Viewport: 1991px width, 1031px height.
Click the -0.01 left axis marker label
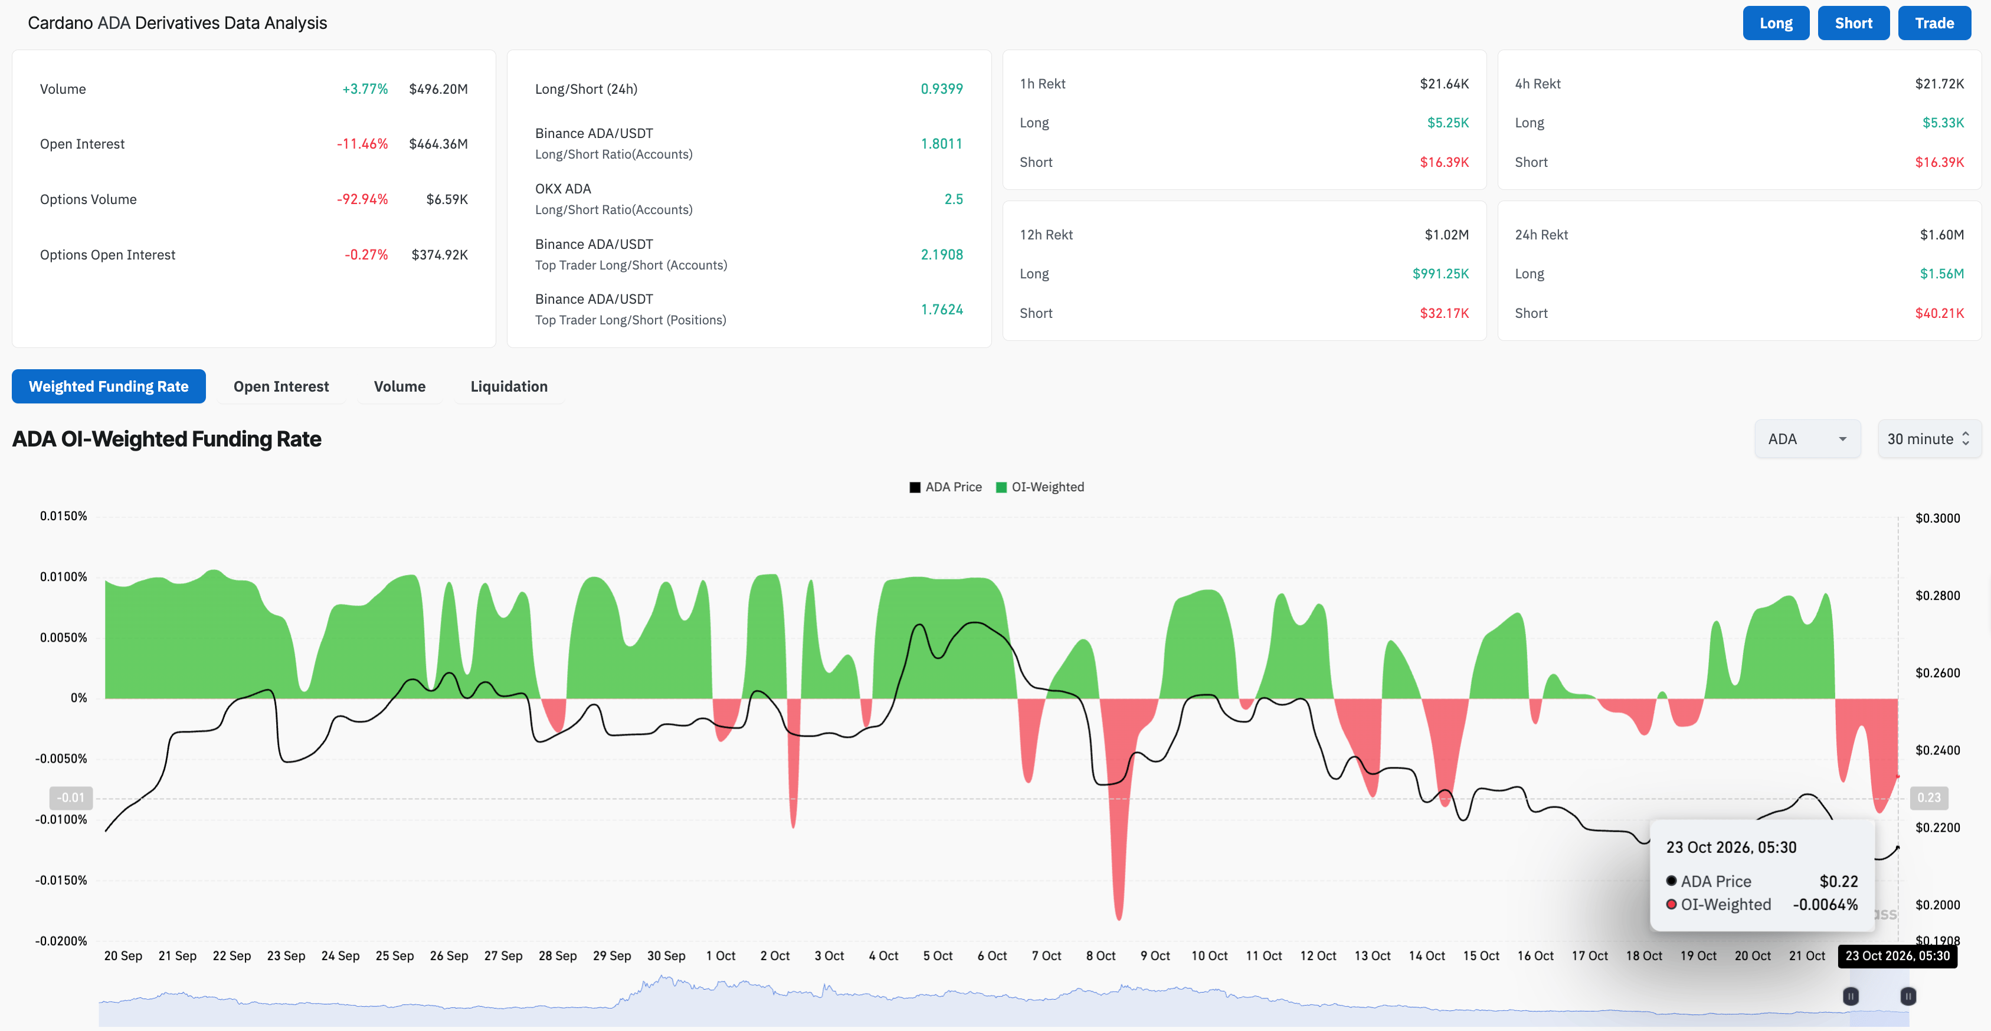click(71, 798)
